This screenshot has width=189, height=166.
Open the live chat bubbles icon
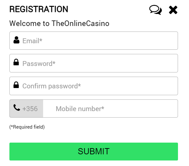point(156,10)
